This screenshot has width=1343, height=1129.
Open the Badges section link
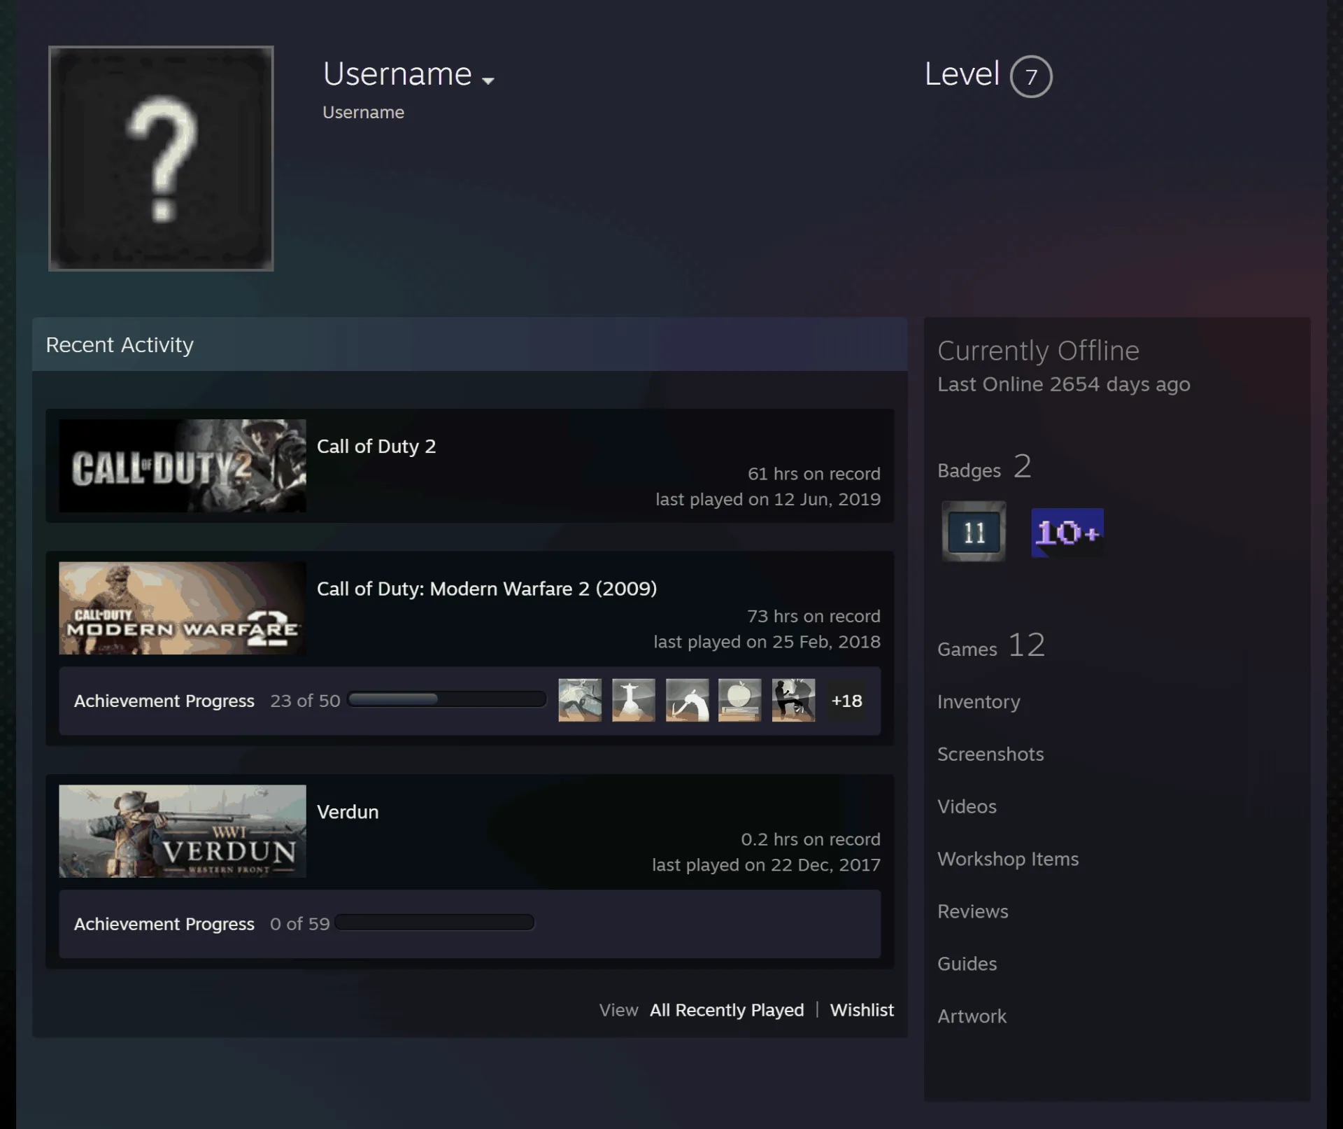984,467
